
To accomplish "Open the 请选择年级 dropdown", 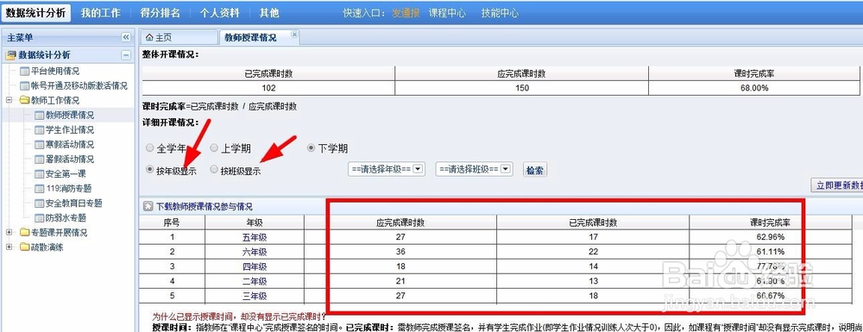I will point(387,169).
